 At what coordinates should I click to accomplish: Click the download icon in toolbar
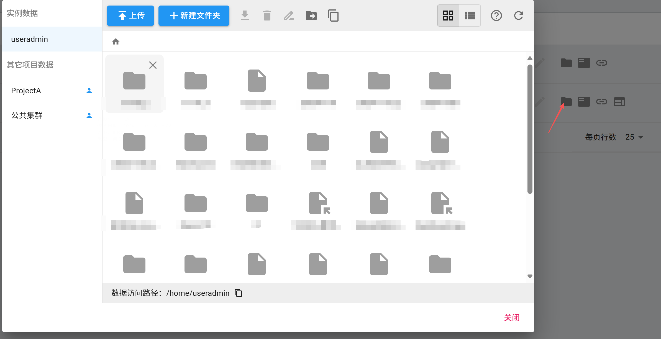245,16
